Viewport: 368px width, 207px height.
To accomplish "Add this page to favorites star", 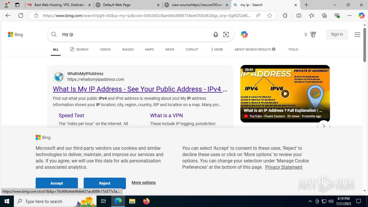I will pos(269,16).
